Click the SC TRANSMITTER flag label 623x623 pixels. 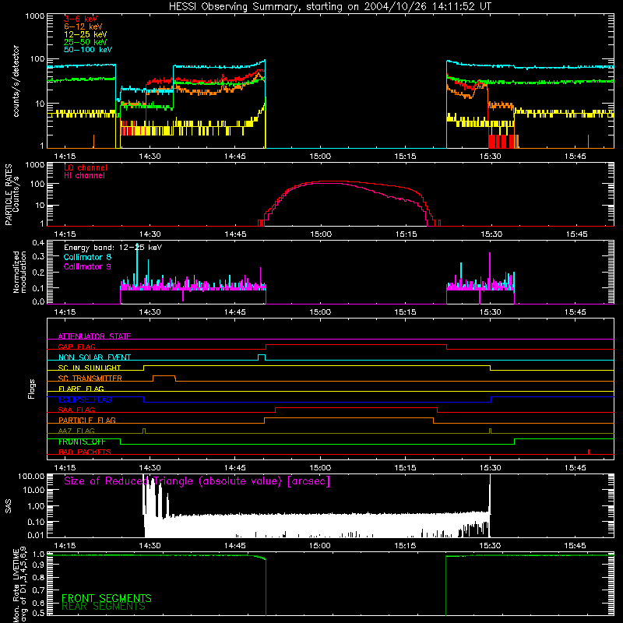(x=90, y=378)
